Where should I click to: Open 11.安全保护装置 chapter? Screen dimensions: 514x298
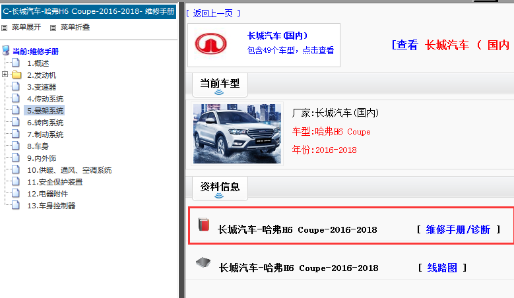click(x=55, y=182)
